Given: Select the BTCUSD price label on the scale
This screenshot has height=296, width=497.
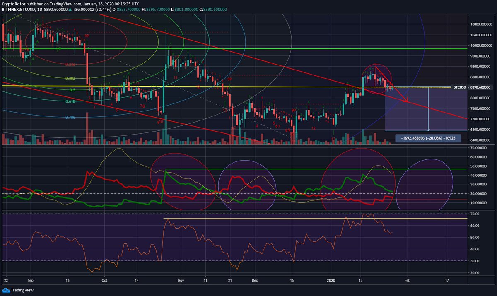Looking at the screenshot, I should click(461, 87).
